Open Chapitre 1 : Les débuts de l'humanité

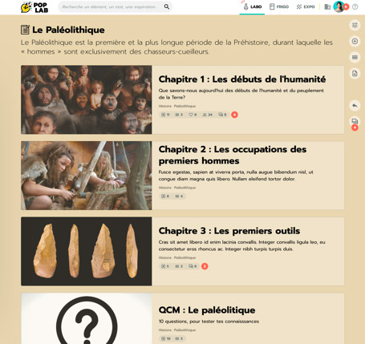click(x=242, y=79)
